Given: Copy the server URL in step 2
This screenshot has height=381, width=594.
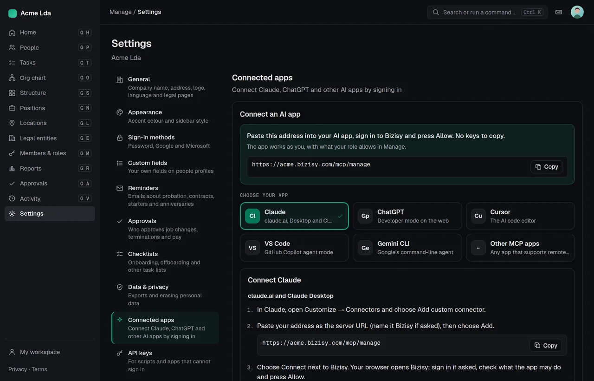Looking at the screenshot, I should [546, 345].
